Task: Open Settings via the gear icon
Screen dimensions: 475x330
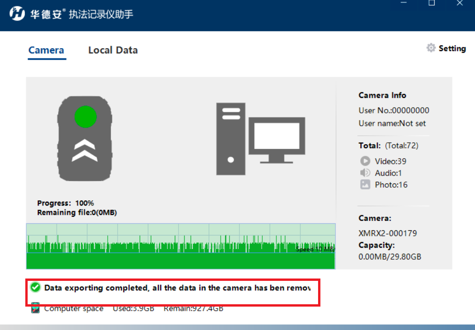Action: [431, 48]
